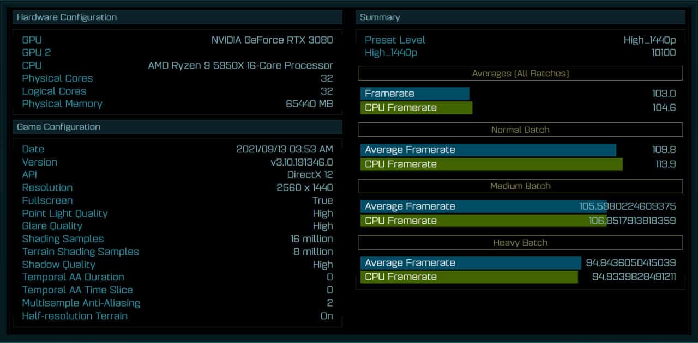Image resolution: width=698 pixels, height=343 pixels.
Task: Click the Game Configuration header
Action: [x=177, y=127]
